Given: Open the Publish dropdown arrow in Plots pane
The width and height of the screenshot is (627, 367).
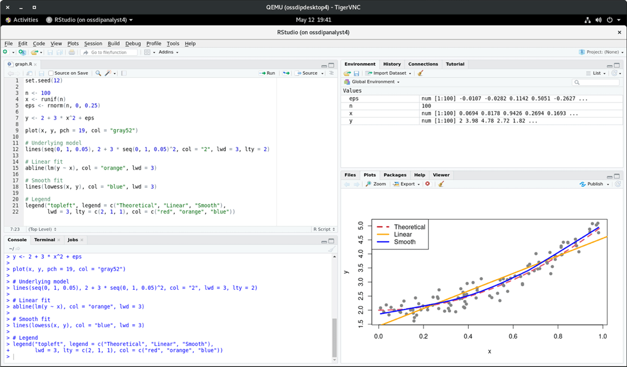Looking at the screenshot, I should [608, 184].
